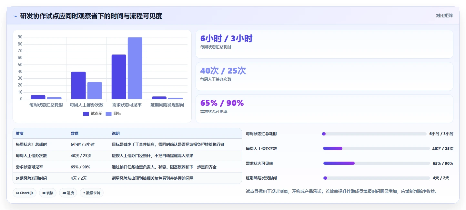Click the 数据卡片 tag chip
The height and width of the screenshot is (210, 466).
coord(92,193)
